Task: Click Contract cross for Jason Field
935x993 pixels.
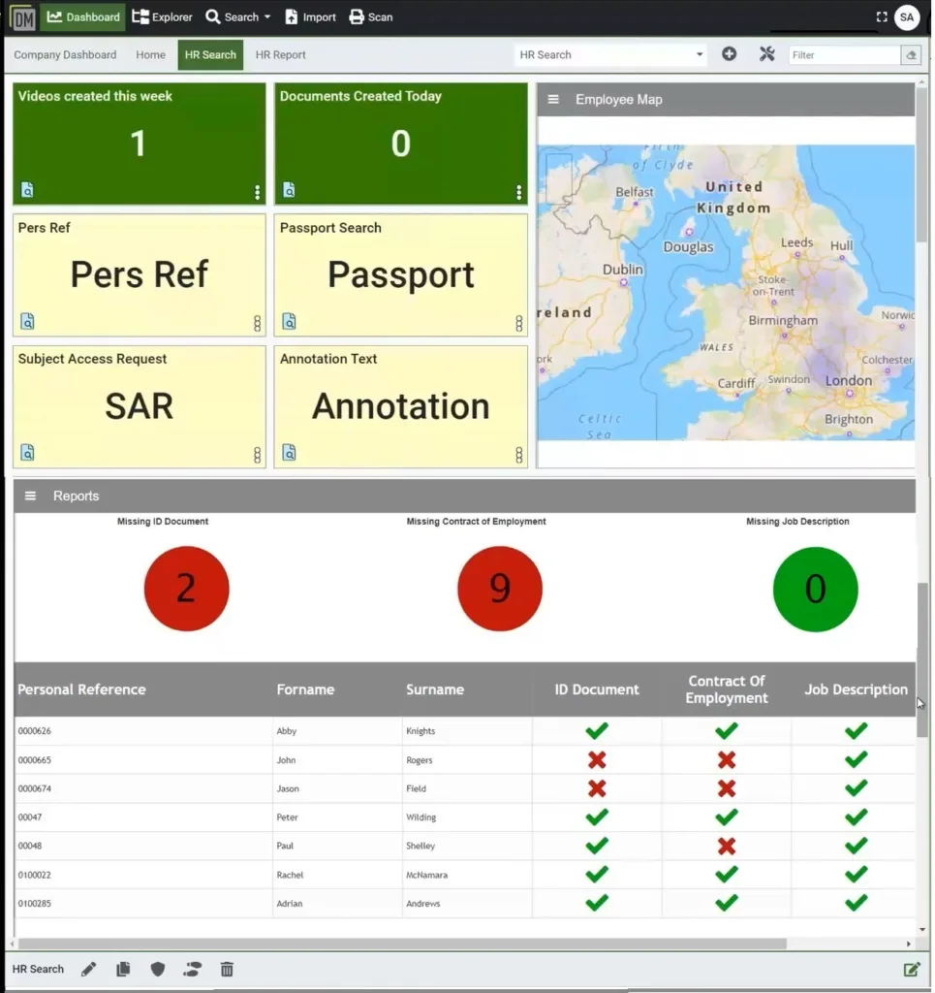Action: [x=727, y=787]
